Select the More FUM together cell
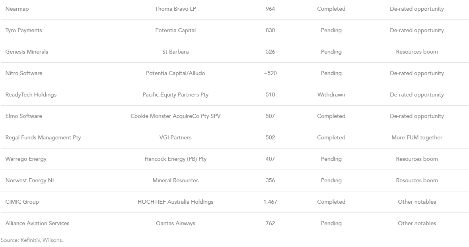Viewport: 469px width, 247px height. pyautogui.click(x=416, y=137)
